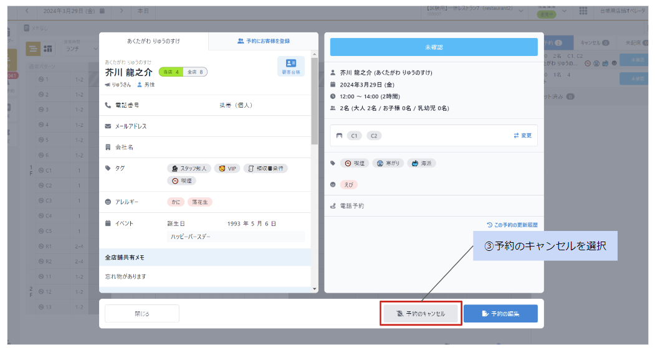The width and height of the screenshot is (655, 348).
Task: Select the あくたがわ りゅうのすけ tab
Action: pos(153,41)
